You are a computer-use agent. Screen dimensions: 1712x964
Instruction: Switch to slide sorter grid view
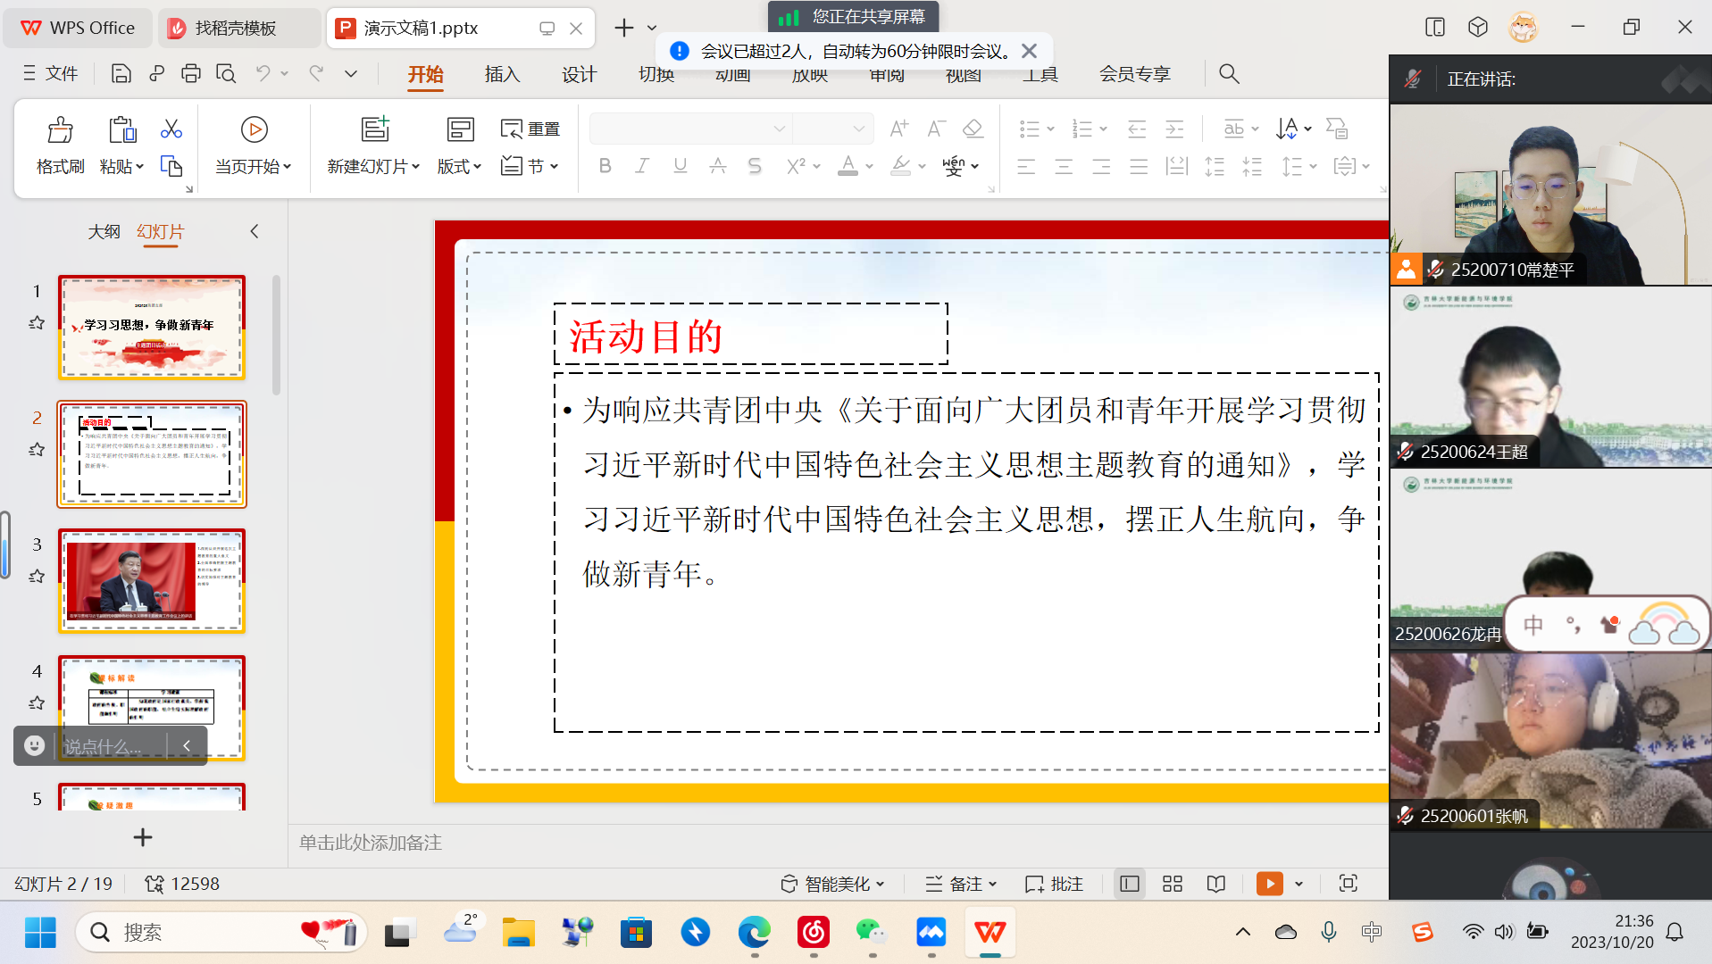click(1172, 884)
